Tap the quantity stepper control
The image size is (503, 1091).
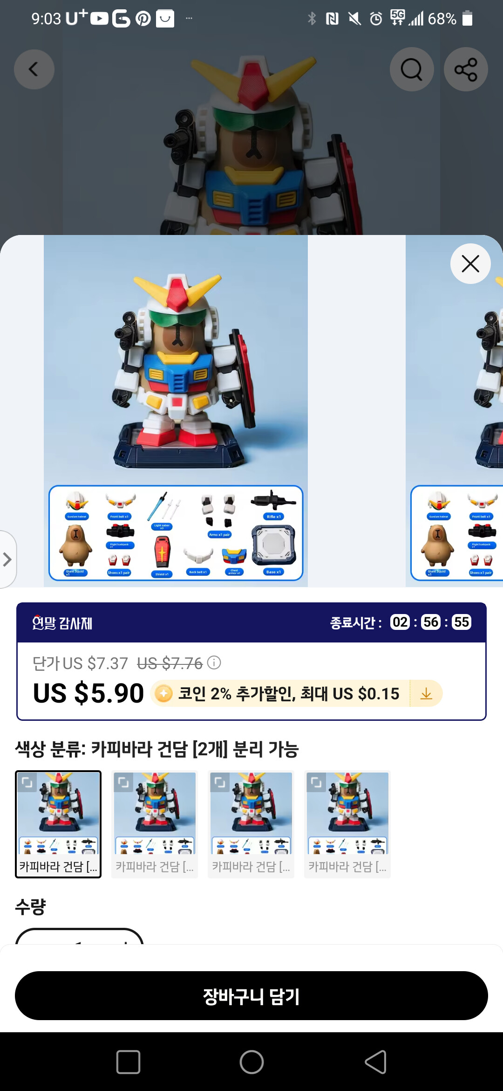pyautogui.click(x=79, y=936)
